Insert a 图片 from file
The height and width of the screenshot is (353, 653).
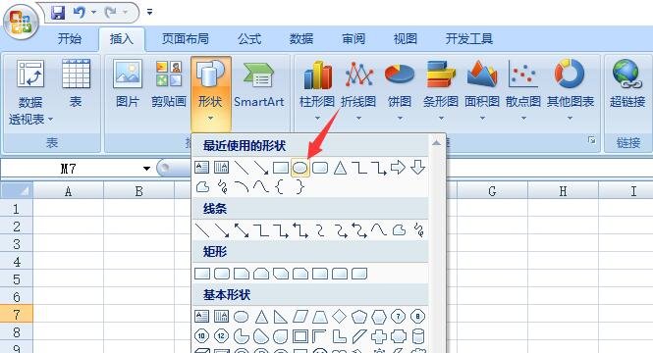(127, 83)
